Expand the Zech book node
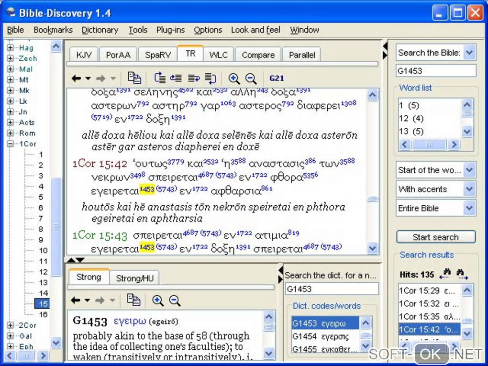Screen dimensions: 488x366 pos(10,58)
